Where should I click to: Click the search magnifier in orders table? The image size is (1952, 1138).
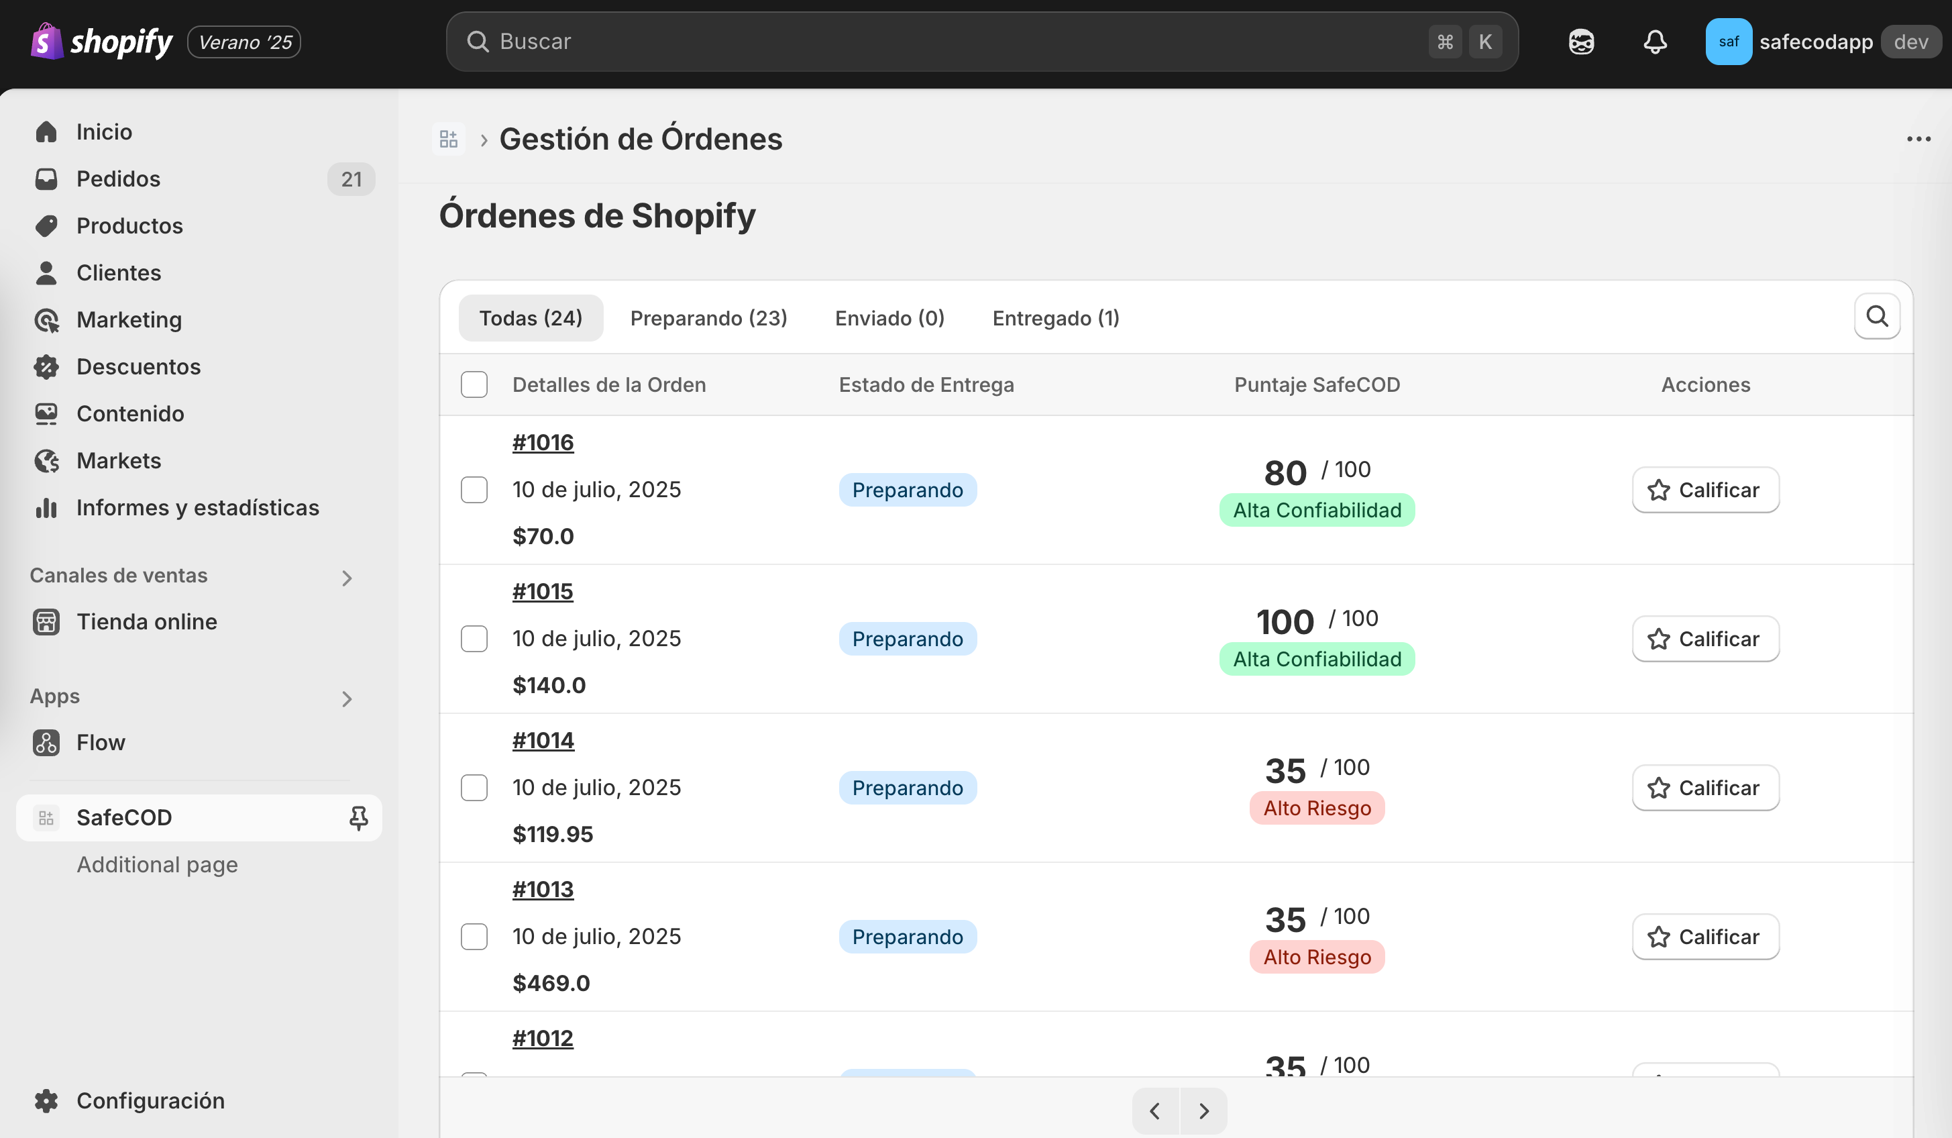[x=1876, y=316]
